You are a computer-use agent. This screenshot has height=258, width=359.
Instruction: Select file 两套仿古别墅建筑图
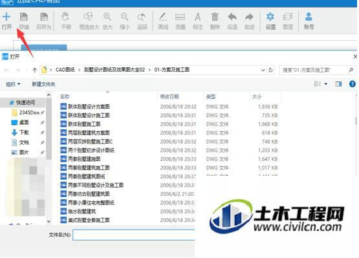[89, 194]
